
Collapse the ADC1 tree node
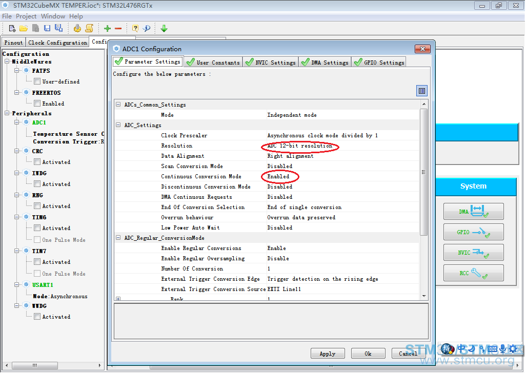[17, 122]
